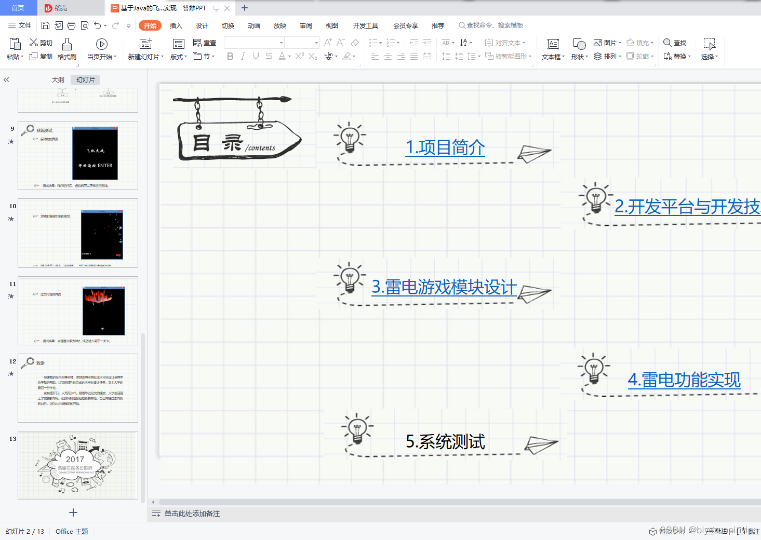Expand the 图片 picture dropdown

(620, 43)
